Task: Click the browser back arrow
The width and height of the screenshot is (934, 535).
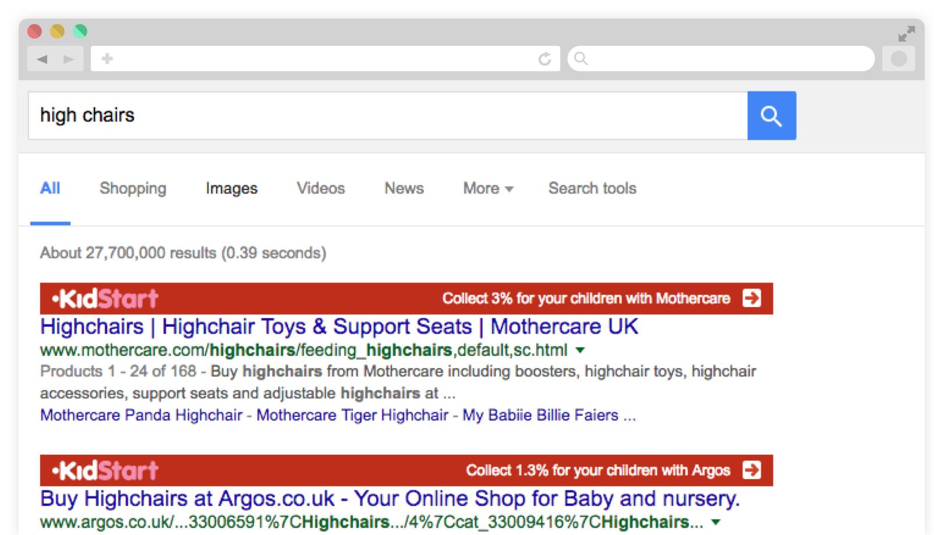Action: click(x=42, y=59)
